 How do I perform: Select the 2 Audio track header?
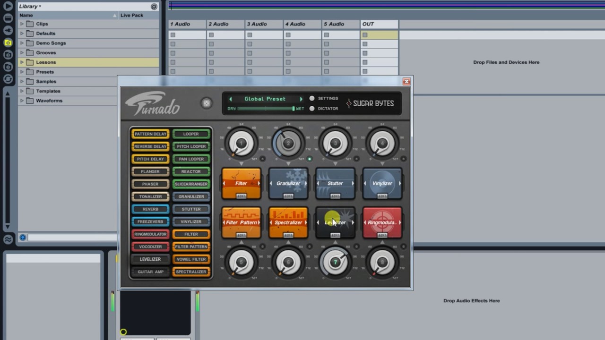click(225, 24)
